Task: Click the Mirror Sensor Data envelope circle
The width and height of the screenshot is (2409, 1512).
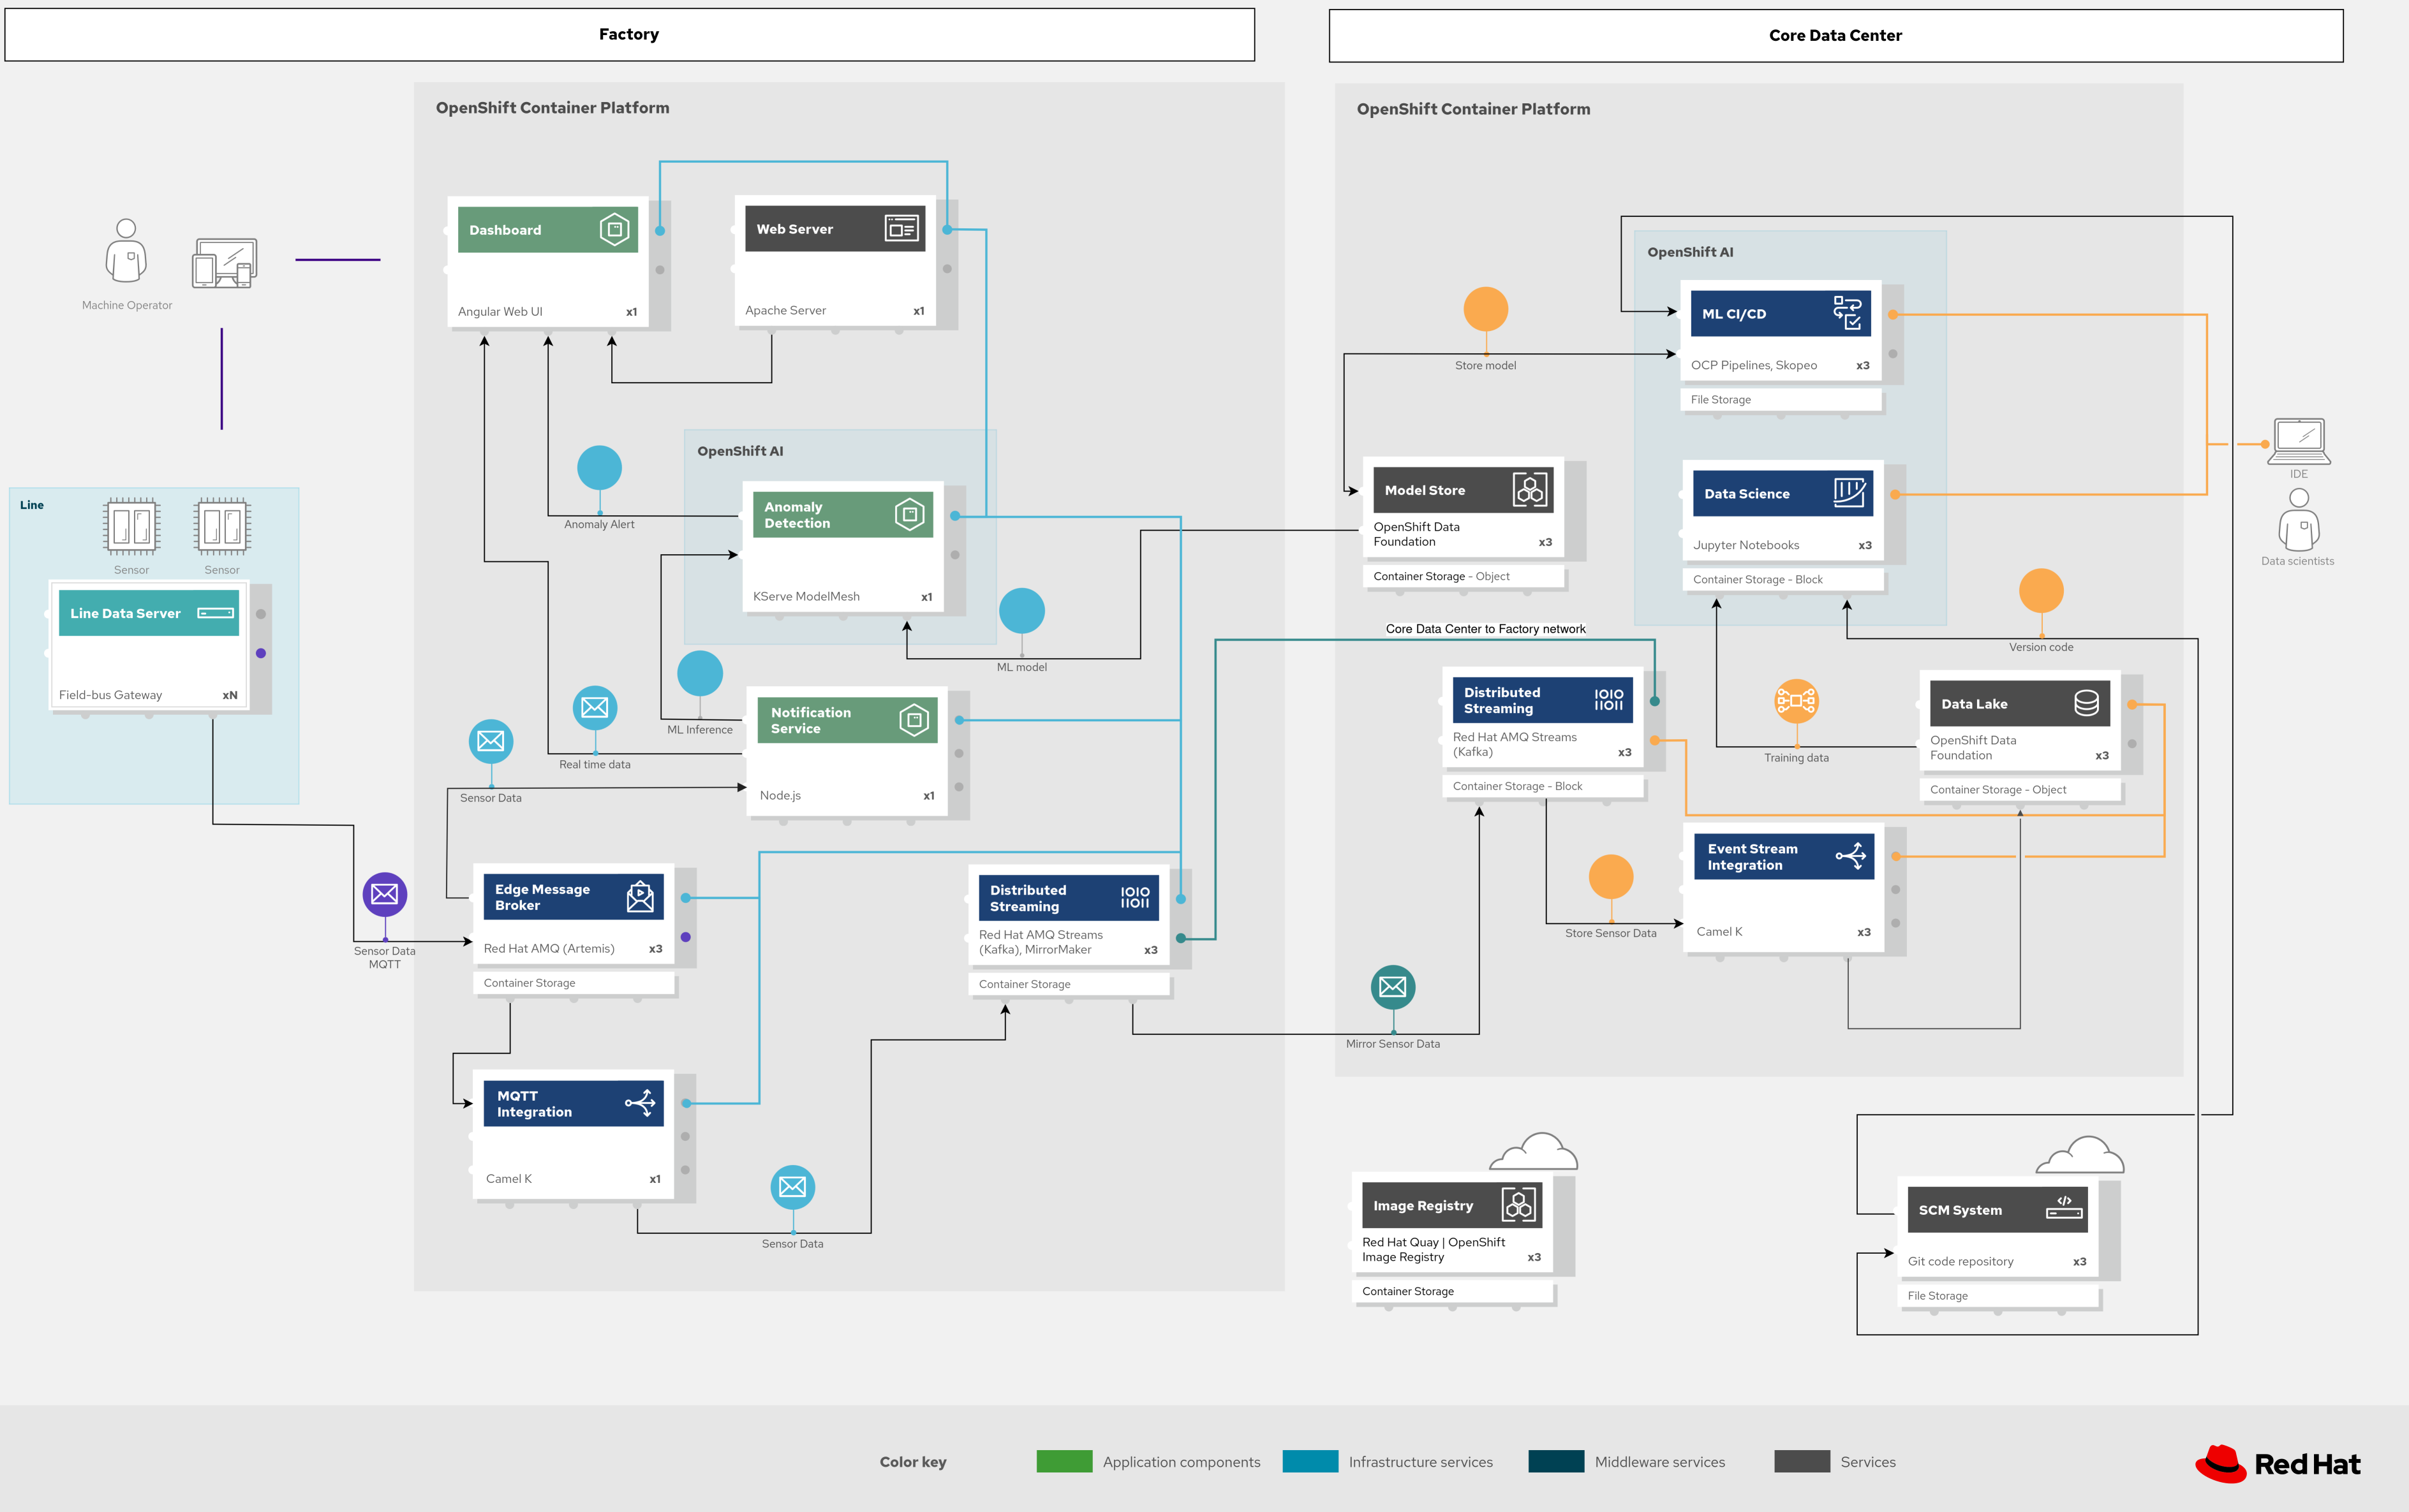Action: 1393,987
